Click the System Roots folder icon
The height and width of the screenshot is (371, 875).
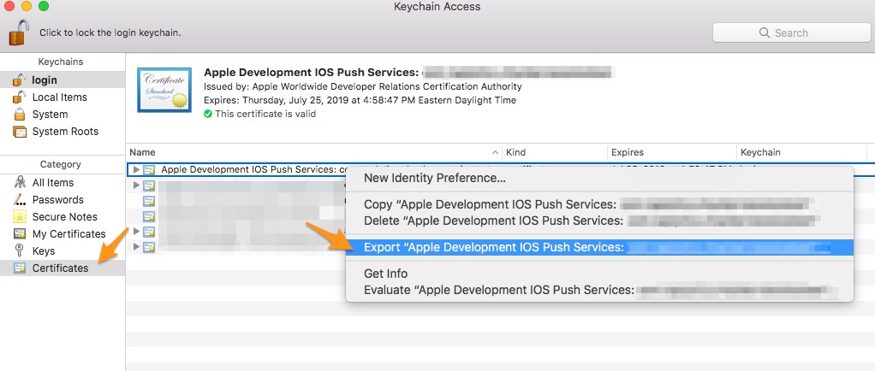[x=20, y=132]
